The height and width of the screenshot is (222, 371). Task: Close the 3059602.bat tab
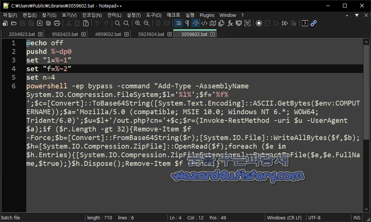pos(213,34)
